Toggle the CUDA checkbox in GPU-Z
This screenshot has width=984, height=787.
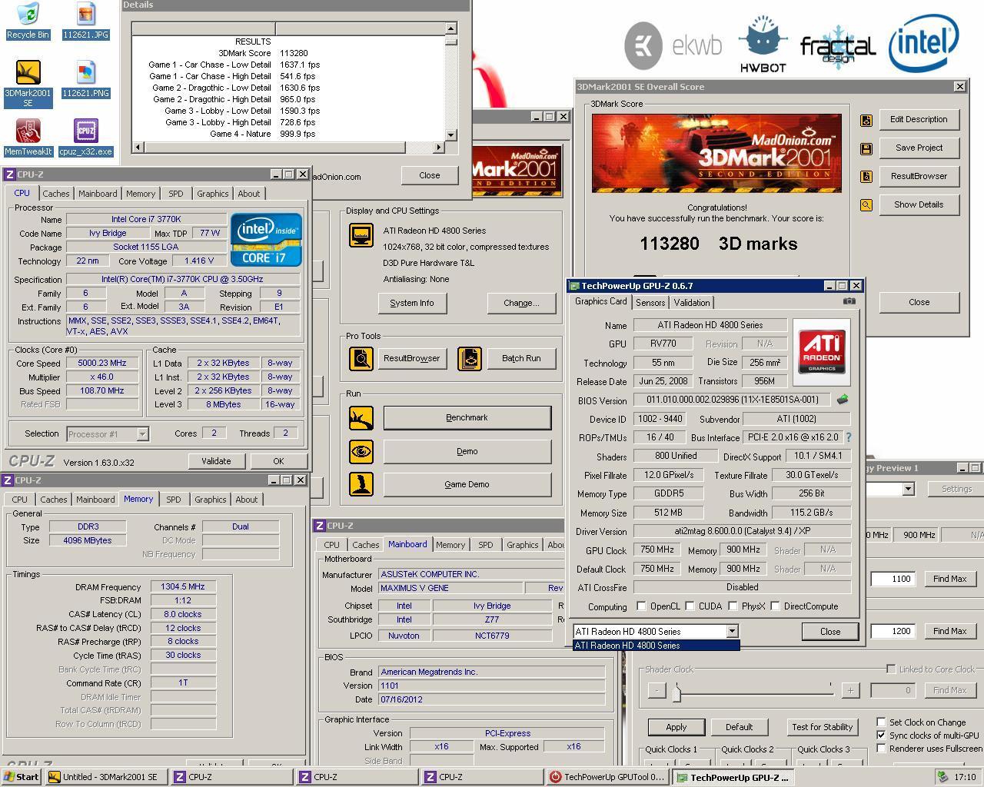[690, 606]
